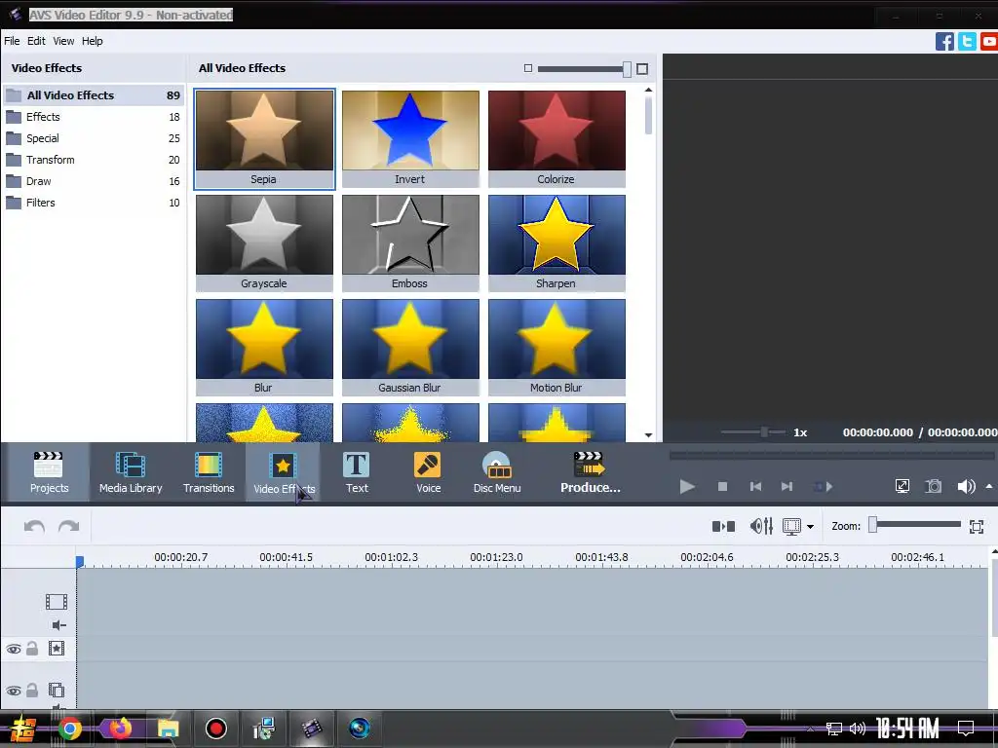Click the storyboard/timeline view icon
Screen dimensions: 998x748
tap(791, 527)
